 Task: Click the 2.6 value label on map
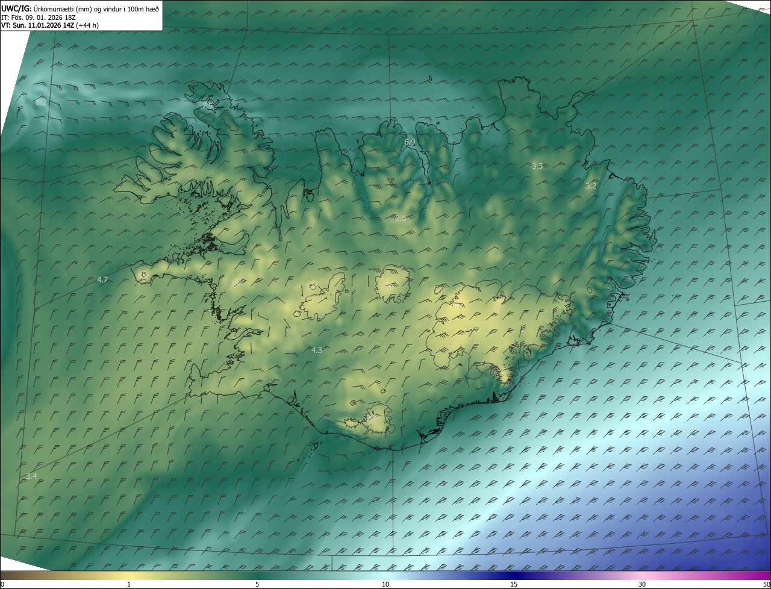coord(401,218)
